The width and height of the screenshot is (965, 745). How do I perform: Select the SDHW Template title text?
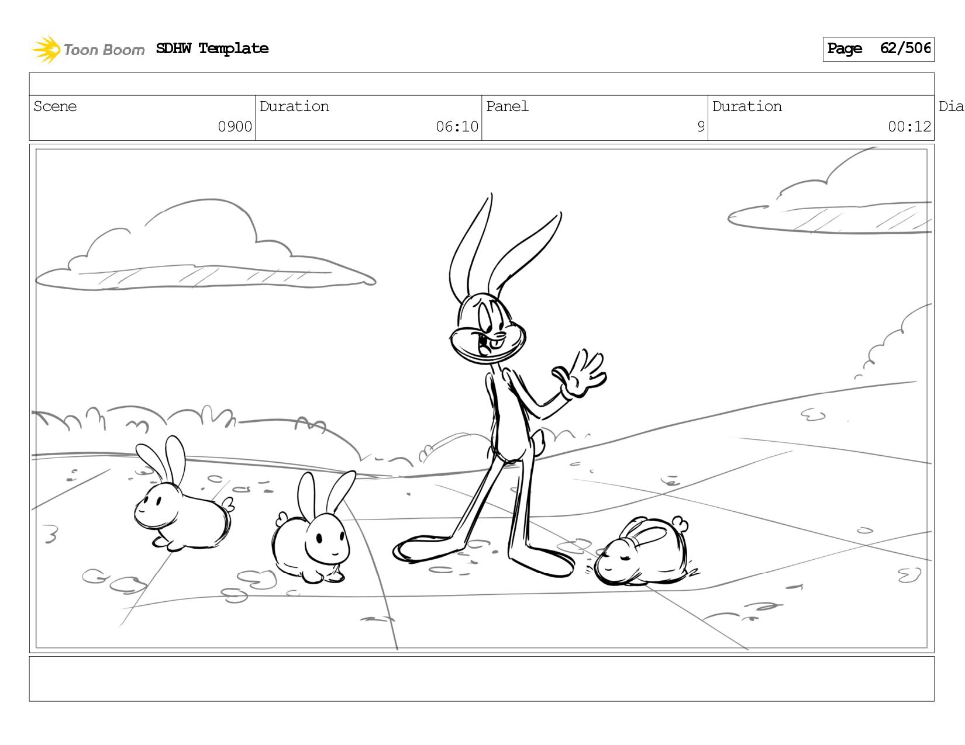pos(212,48)
